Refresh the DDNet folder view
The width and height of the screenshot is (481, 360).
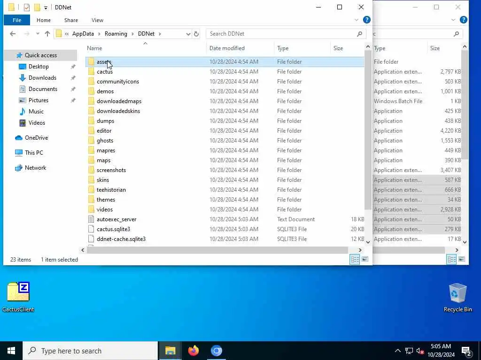tap(196, 34)
